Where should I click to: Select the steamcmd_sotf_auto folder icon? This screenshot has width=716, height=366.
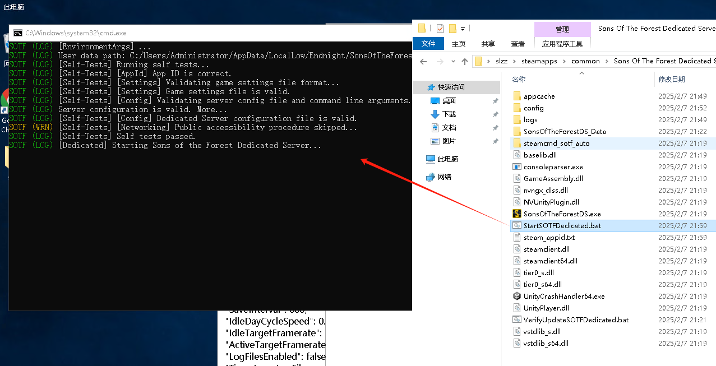(x=517, y=143)
